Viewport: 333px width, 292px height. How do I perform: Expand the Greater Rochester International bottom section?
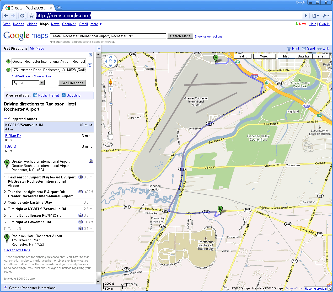(6, 288)
